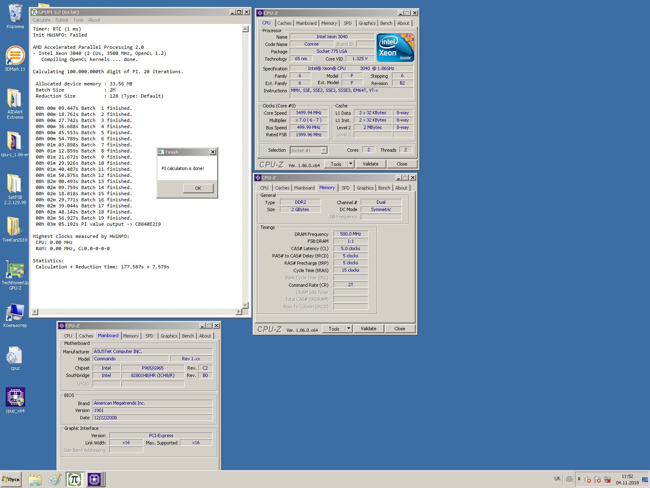Click the UK language indicator in tray
650x488 pixels.
pos(557,479)
